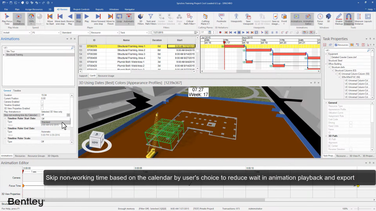376x211 pixels.
Task: Open the Focus Time window
Action: [320, 19]
